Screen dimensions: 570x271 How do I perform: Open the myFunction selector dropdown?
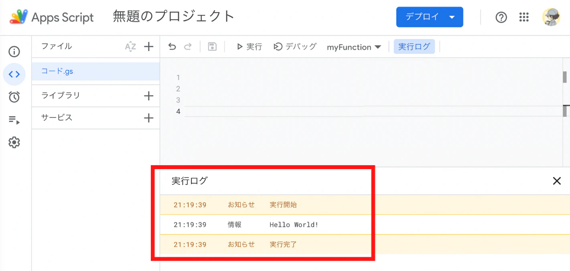(x=354, y=47)
